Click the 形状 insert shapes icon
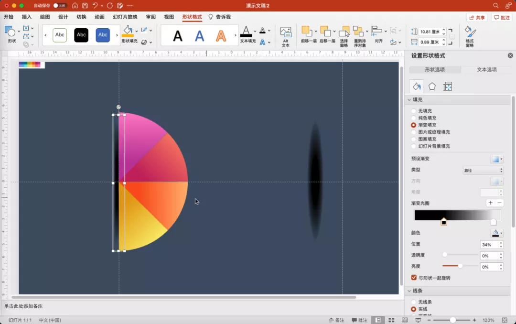This screenshot has width=516, height=324. pyautogui.click(x=10, y=32)
